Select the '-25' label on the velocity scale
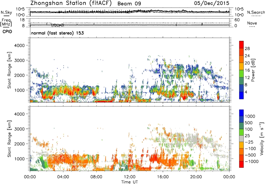265x184 pixels. tap(249, 142)
